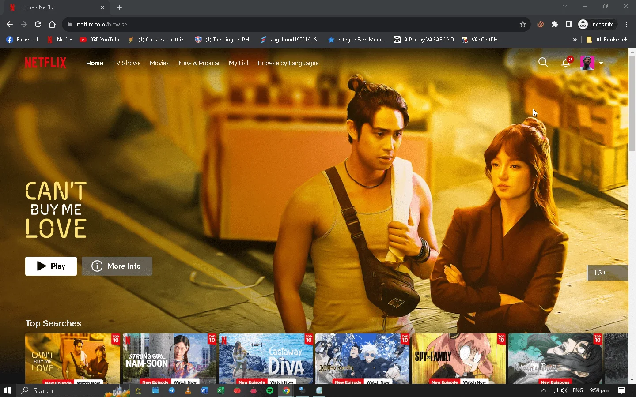This screenshot has width=636, height=397.
Task: Open the Cookies - netflix bookmark
Action: (x=158, y=40)
